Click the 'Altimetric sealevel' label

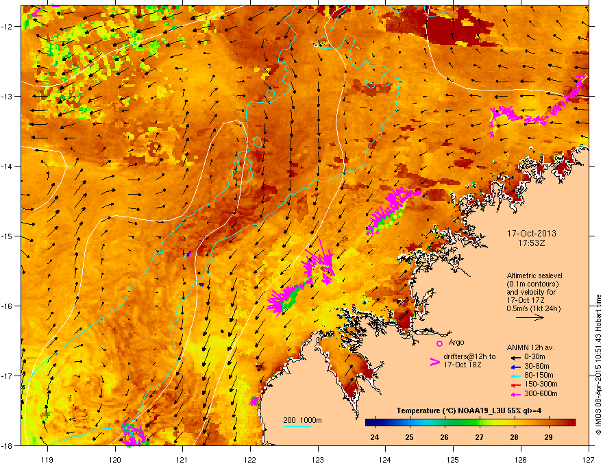(534, 275)
